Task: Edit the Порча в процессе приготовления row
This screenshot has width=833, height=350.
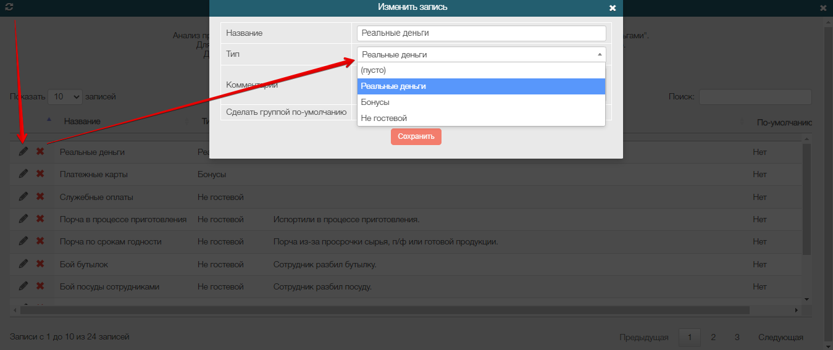Action: click(23, 219)
